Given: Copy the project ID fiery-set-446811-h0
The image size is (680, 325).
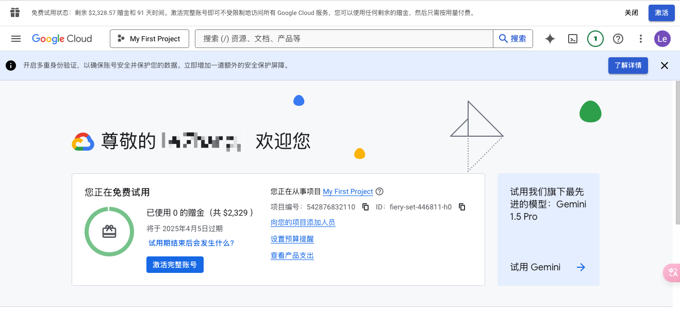Looking at the screenshot, I should pos(462,207).
